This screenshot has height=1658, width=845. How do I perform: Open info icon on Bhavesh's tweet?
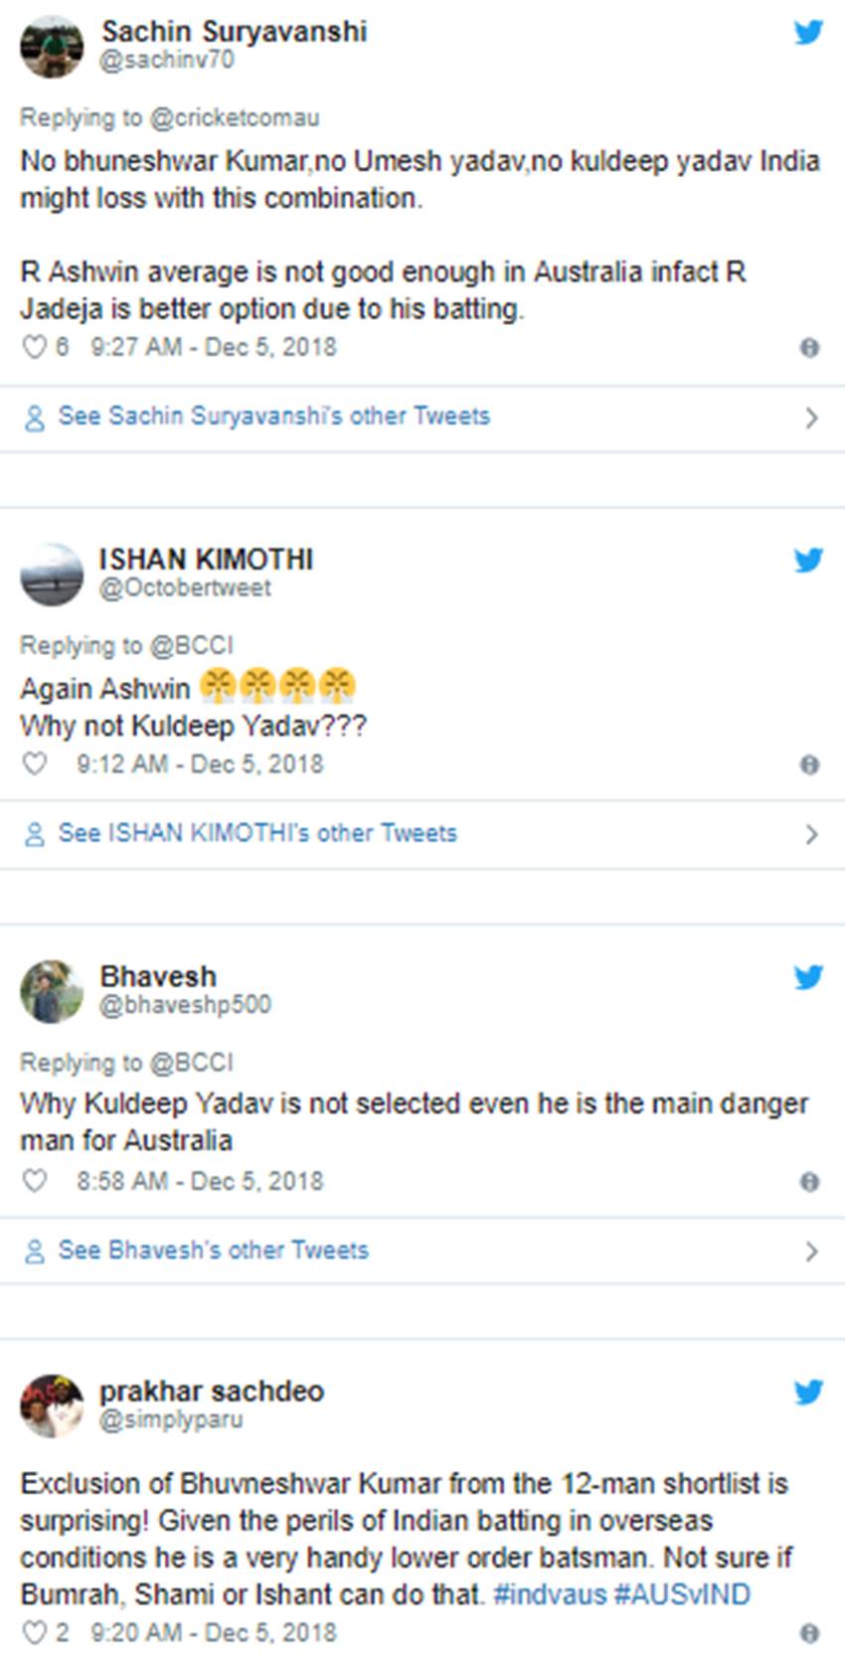809,1182
